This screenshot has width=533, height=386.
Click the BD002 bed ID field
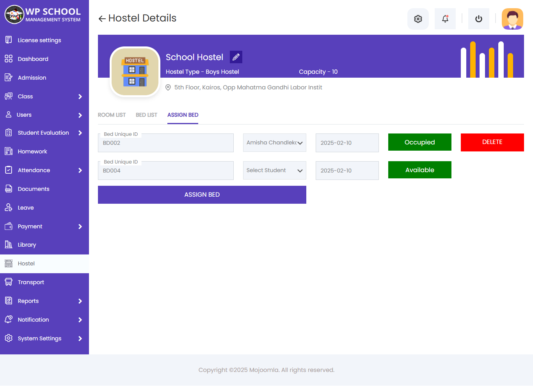(x=166, y=143)
